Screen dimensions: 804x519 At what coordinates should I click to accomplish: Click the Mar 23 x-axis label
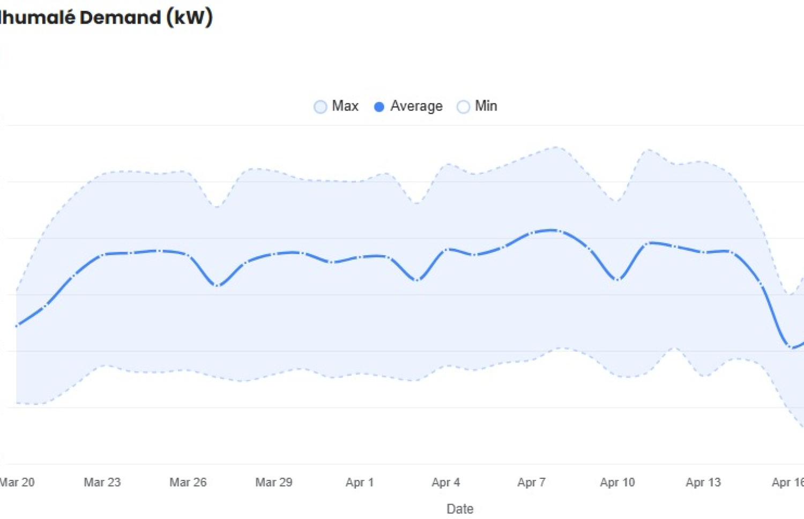tap(102, 483)
